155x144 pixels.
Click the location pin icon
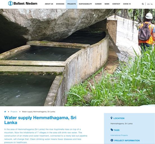(x=111, y=118)
